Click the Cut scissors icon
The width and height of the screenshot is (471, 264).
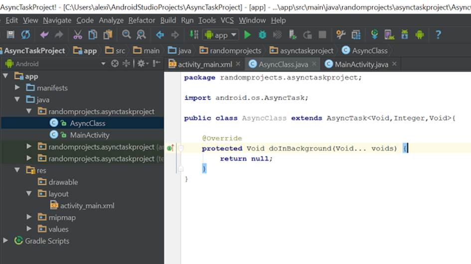[x=77, y=35]
